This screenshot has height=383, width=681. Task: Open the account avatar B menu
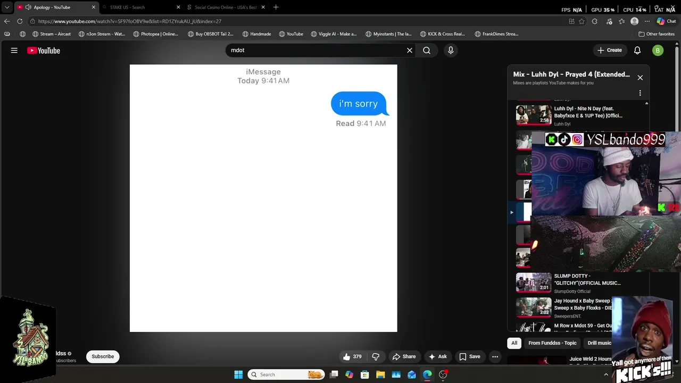(658, 50)
